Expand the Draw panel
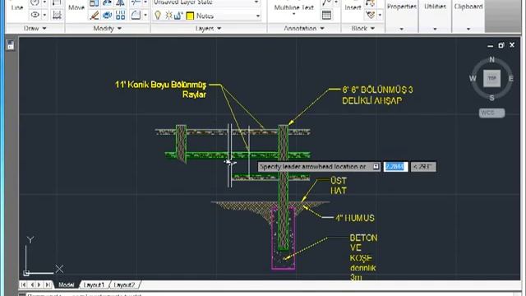The image size is (526, 296). point(35,29)
